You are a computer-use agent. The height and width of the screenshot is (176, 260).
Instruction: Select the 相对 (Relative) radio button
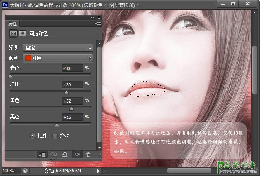33,136
